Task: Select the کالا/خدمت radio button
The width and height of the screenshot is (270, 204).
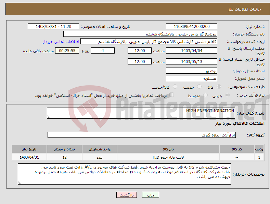Action: click(x=175, y=87)
